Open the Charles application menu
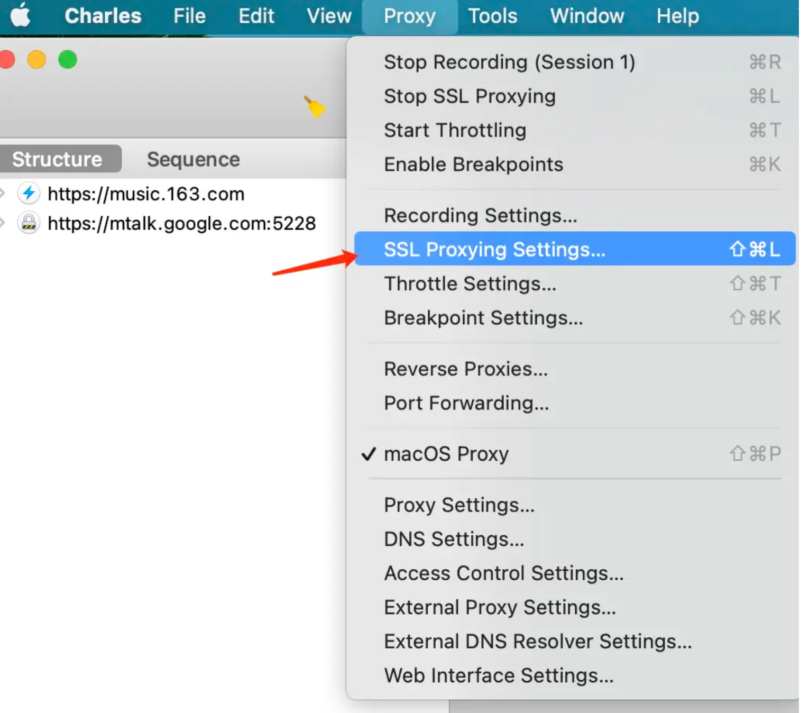 (x=103, y=16)
